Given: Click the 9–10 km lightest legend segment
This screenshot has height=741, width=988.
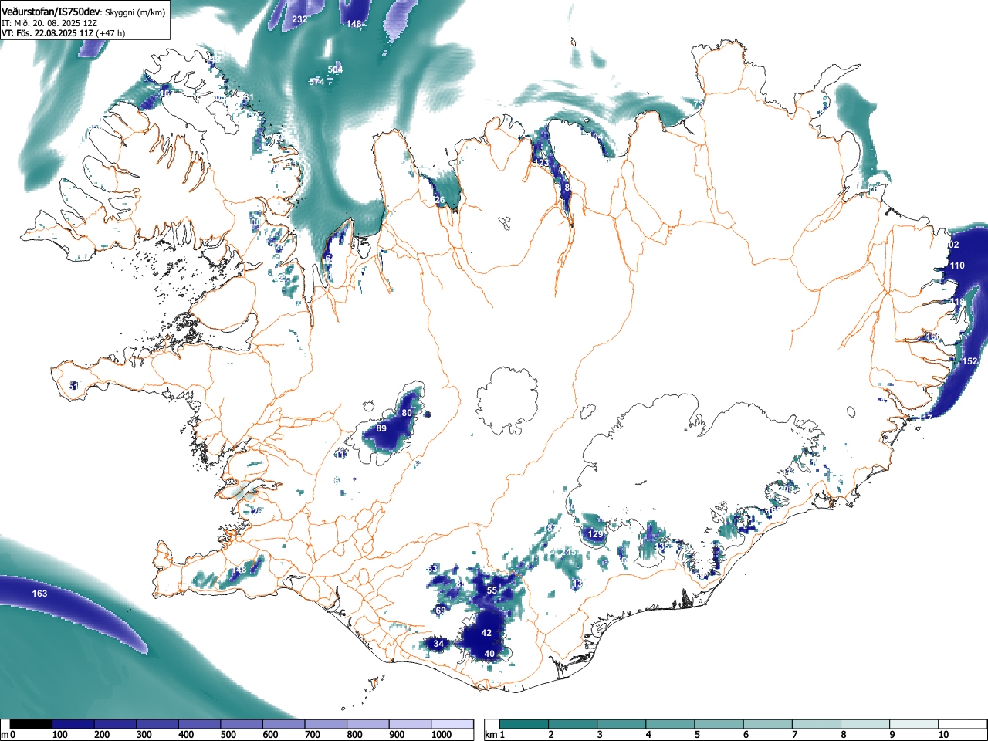Looking at the screenshot, I should pyautogui.click(x=915, y=724).
